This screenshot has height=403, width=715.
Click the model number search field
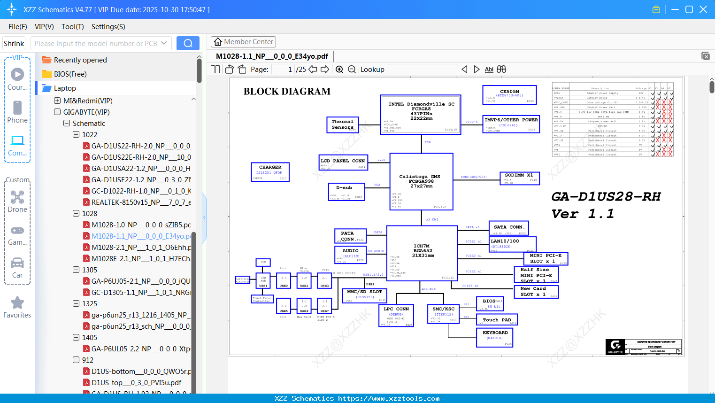pos(96,43)
